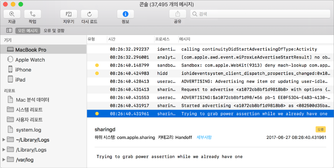Click the /Library/Logs folder icon
Viewport: 334px width, 168px height.
(x=10, y=149)
